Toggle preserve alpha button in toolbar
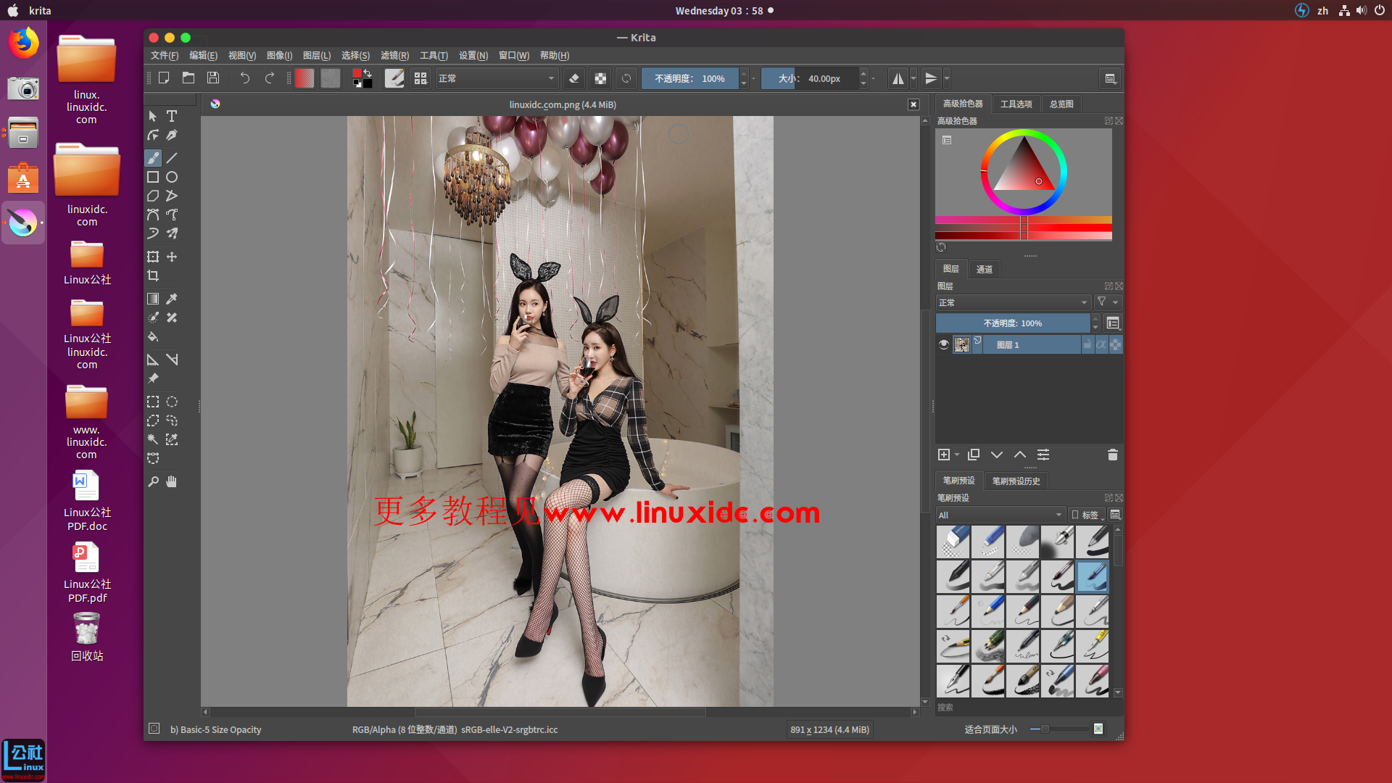The image size is (1392, 783). click(600, 78)
